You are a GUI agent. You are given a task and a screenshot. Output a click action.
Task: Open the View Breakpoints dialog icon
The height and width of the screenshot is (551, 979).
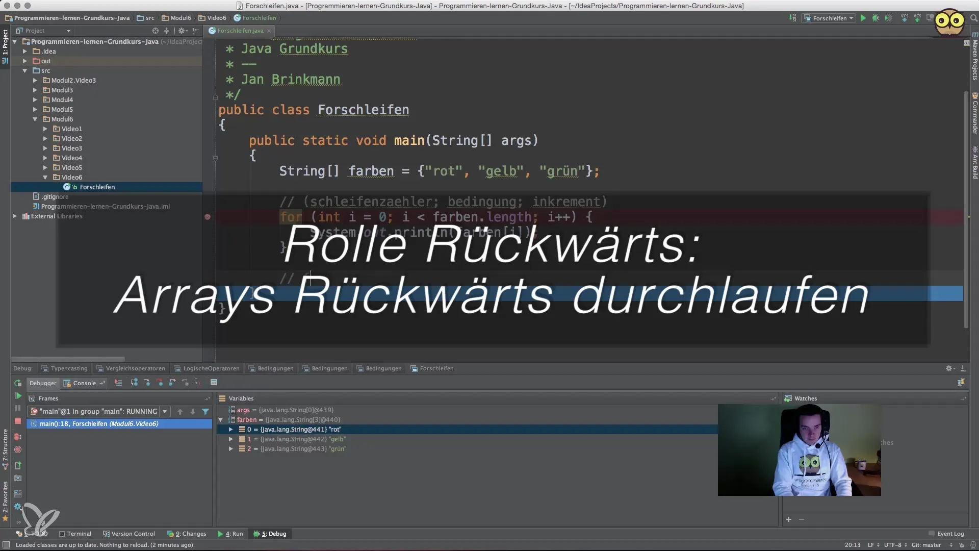(x=18, y=437)
